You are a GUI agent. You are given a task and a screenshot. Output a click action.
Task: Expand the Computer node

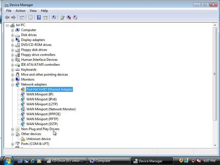12,30
